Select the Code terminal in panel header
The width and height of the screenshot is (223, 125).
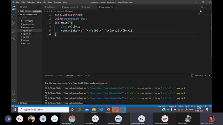(194, 76)
